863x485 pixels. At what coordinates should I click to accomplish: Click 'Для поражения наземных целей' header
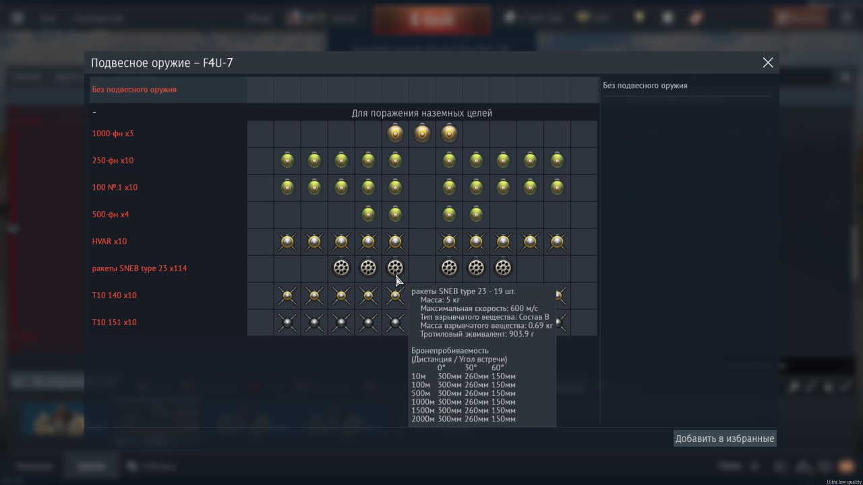422,113
